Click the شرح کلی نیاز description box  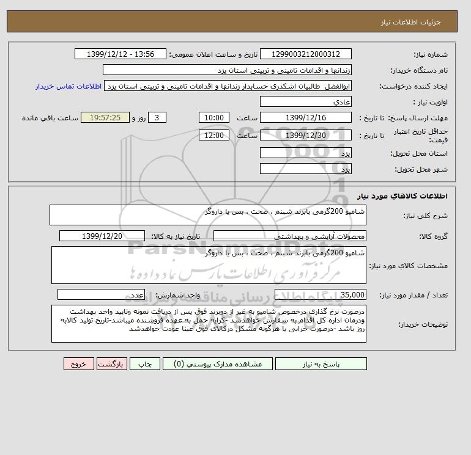(208, 215)
